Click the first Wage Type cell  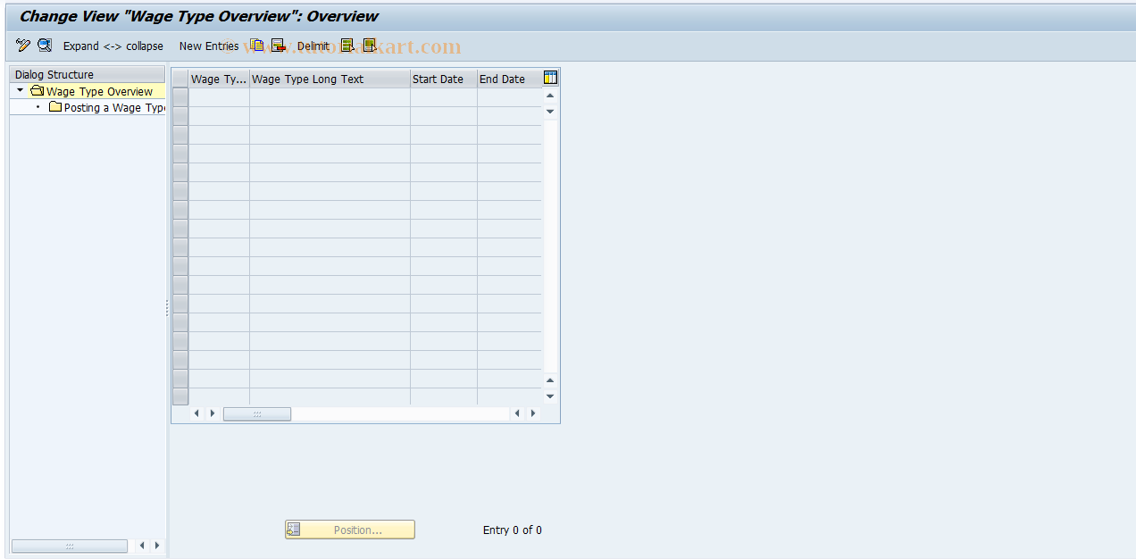click(x=219, y=97)
